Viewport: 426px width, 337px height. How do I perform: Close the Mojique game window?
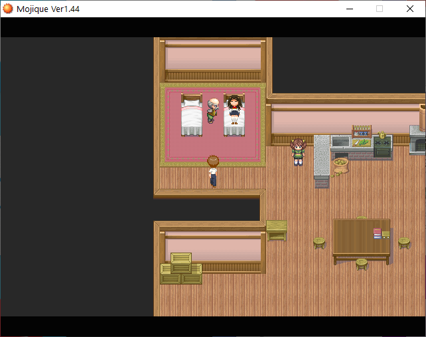pyautogui.click(x=410, y=9)
